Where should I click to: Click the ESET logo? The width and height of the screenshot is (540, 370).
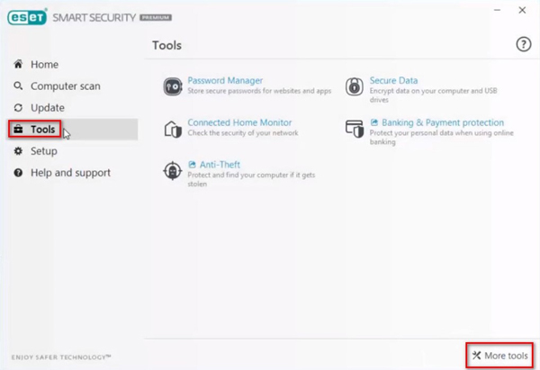(x=27, y=17)
